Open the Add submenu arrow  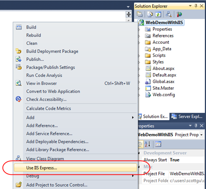point(133,117)
